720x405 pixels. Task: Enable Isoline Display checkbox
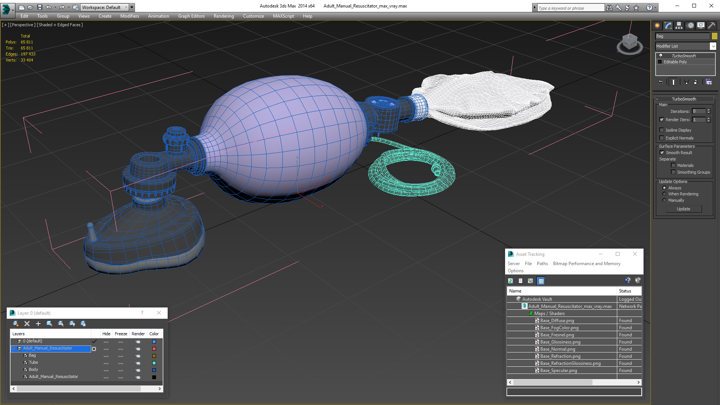pos(662,130)
